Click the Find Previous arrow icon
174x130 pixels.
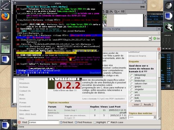(76, 122)
